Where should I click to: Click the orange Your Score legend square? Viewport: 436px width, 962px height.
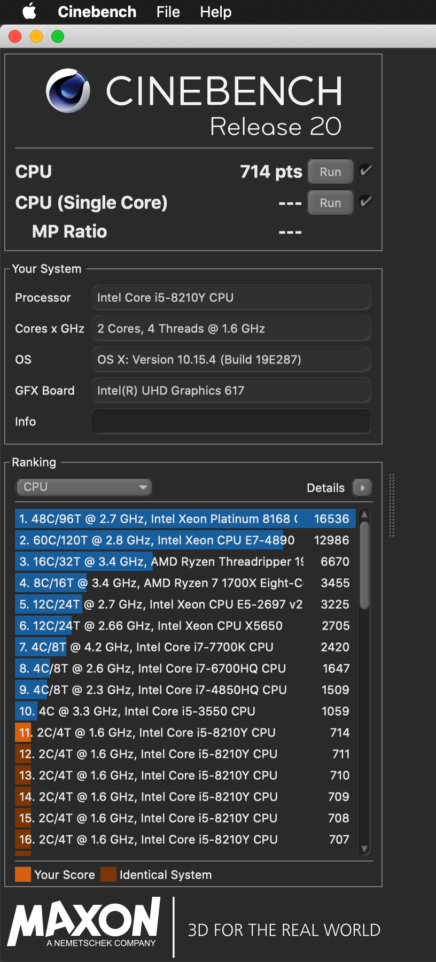pyautogui.click(x=23, y=874)
